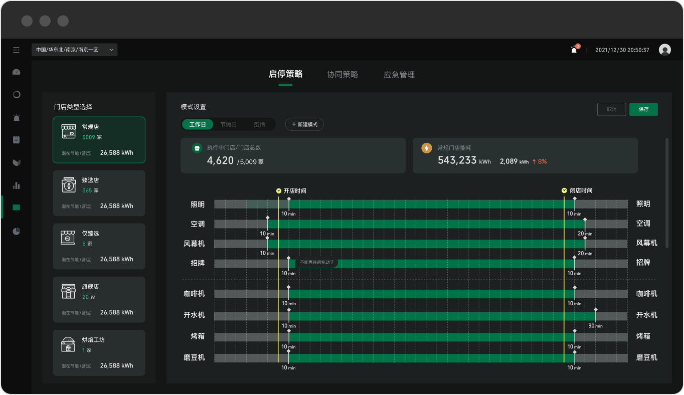Collapse the sidebar hamburger menu

tap(17, 50)
